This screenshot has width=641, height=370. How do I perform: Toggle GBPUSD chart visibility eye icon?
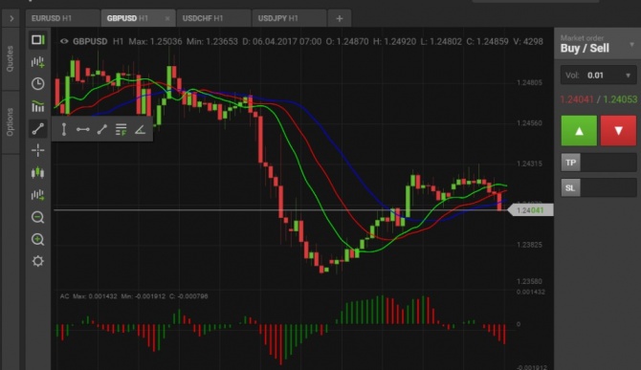64,41
